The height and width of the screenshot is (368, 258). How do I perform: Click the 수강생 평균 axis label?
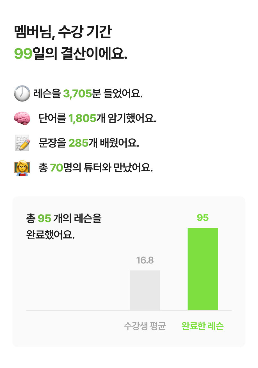coord(145,326)
